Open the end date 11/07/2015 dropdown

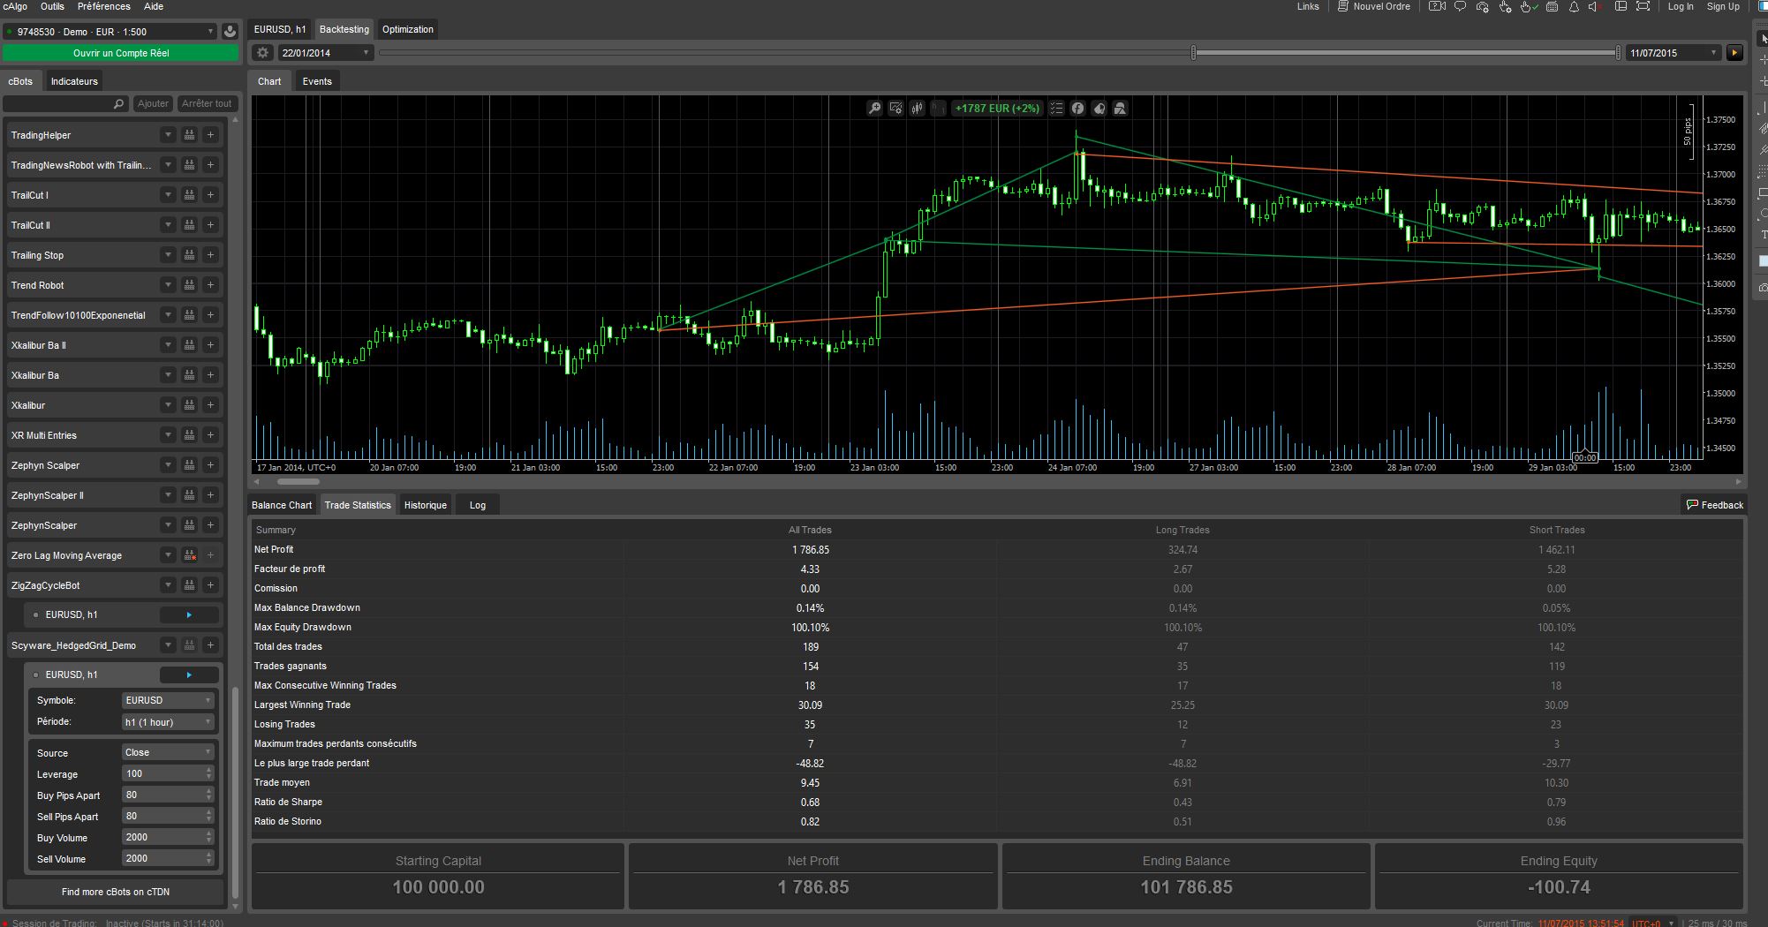coord(1674,53)
